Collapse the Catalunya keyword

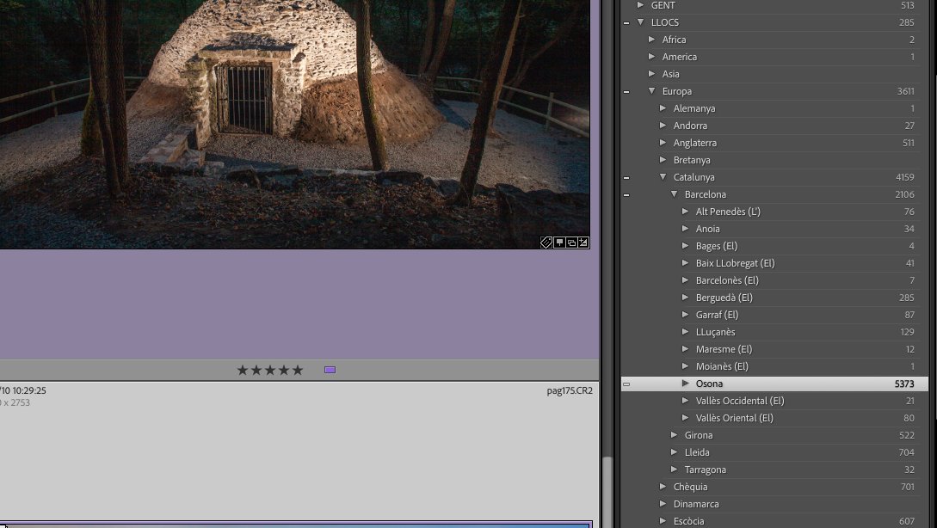[x=663, y=177]
